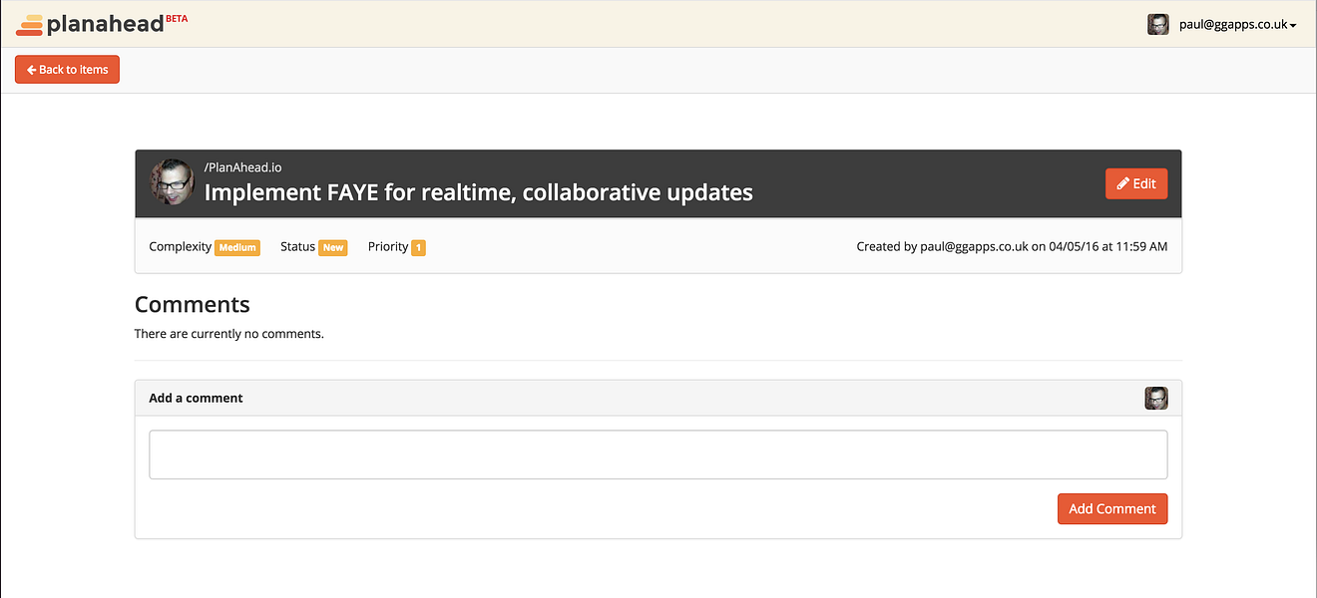The image size is (1317, 598).
Task: Click the author avatar beside item title
Action: tap(172, 182)
